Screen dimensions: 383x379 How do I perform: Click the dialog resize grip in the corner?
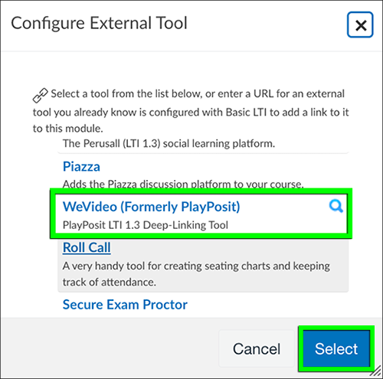coord(376,371)
